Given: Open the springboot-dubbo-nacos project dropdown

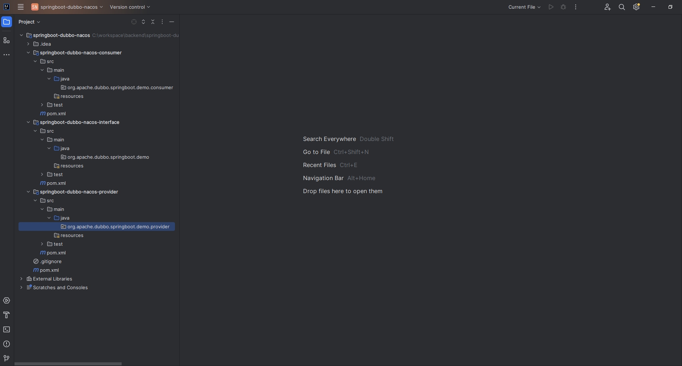Looking at the screenshot, I should click(67, 7).
